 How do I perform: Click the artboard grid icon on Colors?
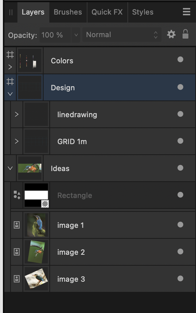10,55
